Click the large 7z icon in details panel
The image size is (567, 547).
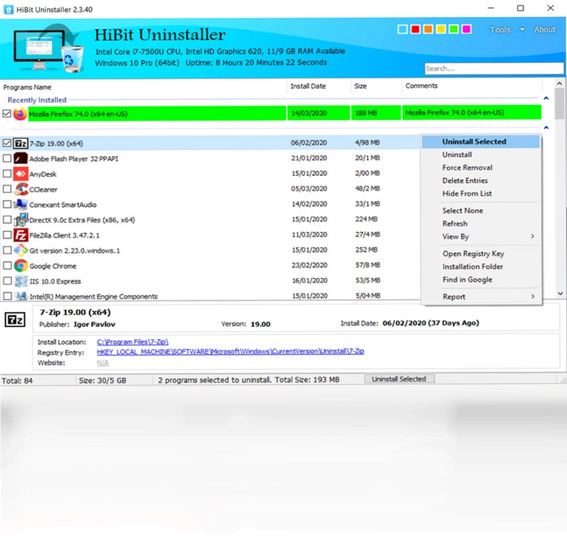pos(15,320)
